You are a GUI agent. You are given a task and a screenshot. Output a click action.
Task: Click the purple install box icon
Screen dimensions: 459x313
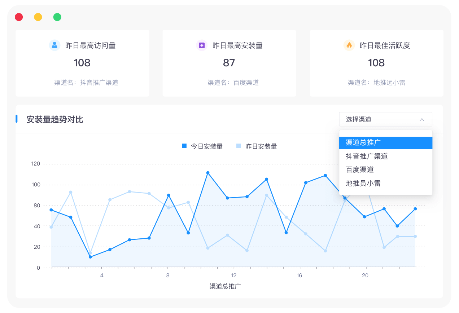click(x=202, y=45)
